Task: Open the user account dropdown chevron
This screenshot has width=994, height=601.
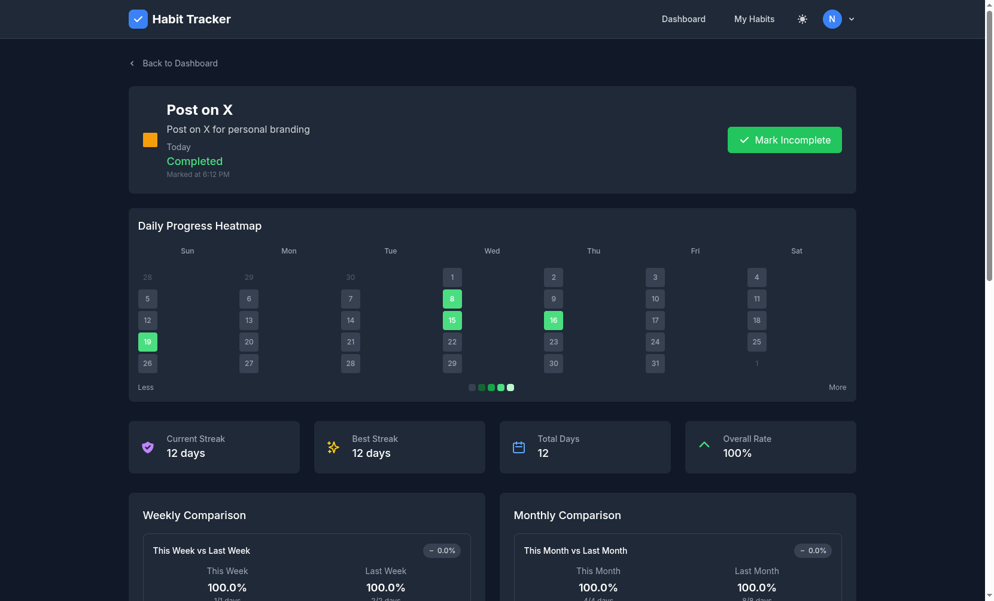Action: point(852,19)
